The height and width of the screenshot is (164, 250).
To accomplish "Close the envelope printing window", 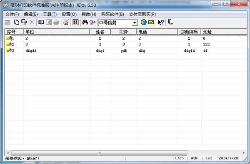I will [x=239, y=4].
